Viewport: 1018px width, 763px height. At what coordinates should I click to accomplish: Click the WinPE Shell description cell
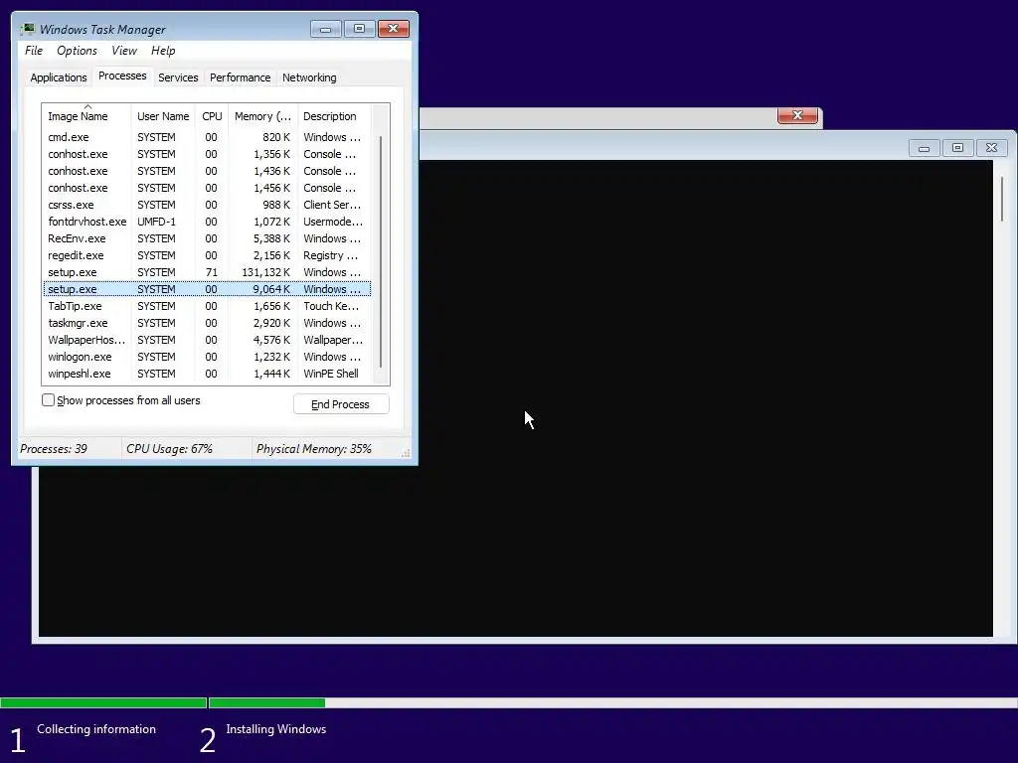(x=330, y=374)
